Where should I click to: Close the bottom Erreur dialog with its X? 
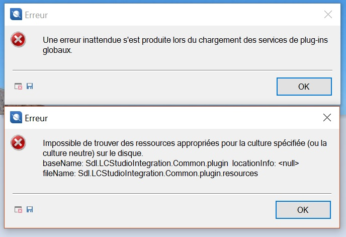tap(327, 118)
